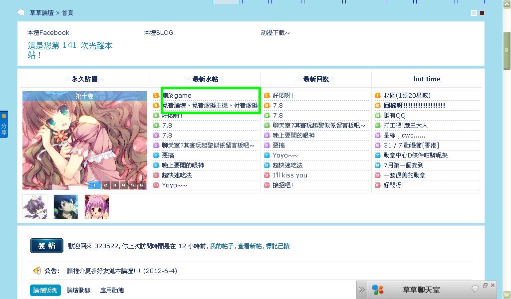
Task: Click rank 1 icon beside 關於game
Action: point(156,95)
